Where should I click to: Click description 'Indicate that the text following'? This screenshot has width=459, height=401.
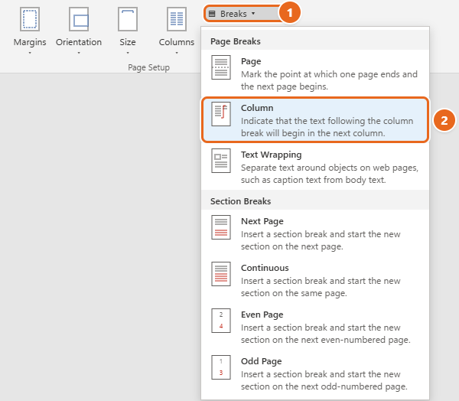(x=303, y=121)
